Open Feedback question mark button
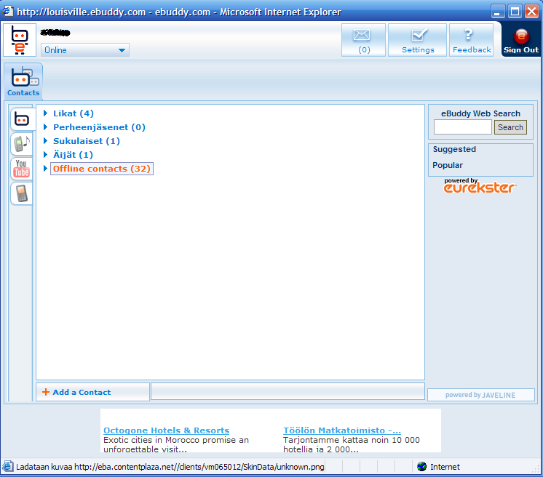Viewport: 543px width, 477px height. pos(472,40)
